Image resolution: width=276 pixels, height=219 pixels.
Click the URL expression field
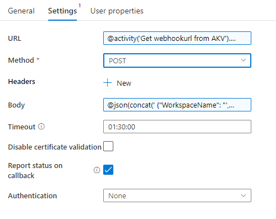[177, 38]
